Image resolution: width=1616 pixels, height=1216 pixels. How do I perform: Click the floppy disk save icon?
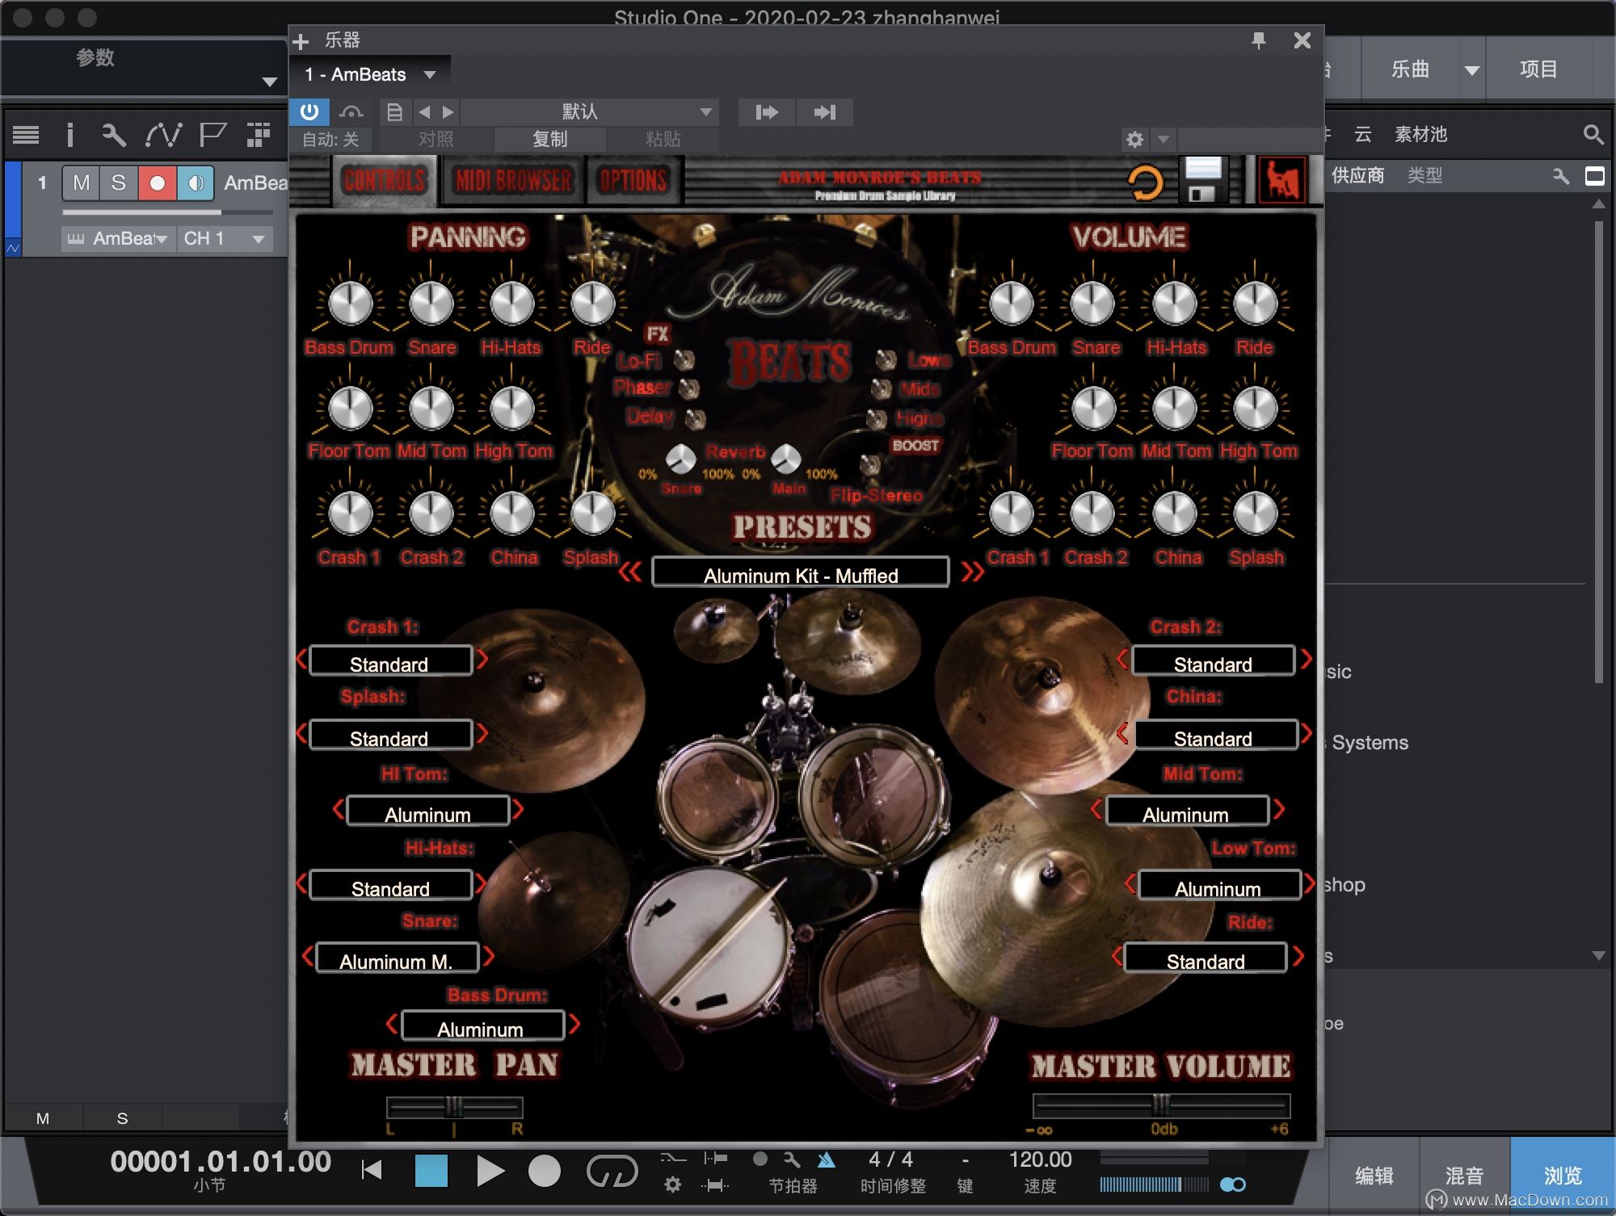tap(1203, 180)
